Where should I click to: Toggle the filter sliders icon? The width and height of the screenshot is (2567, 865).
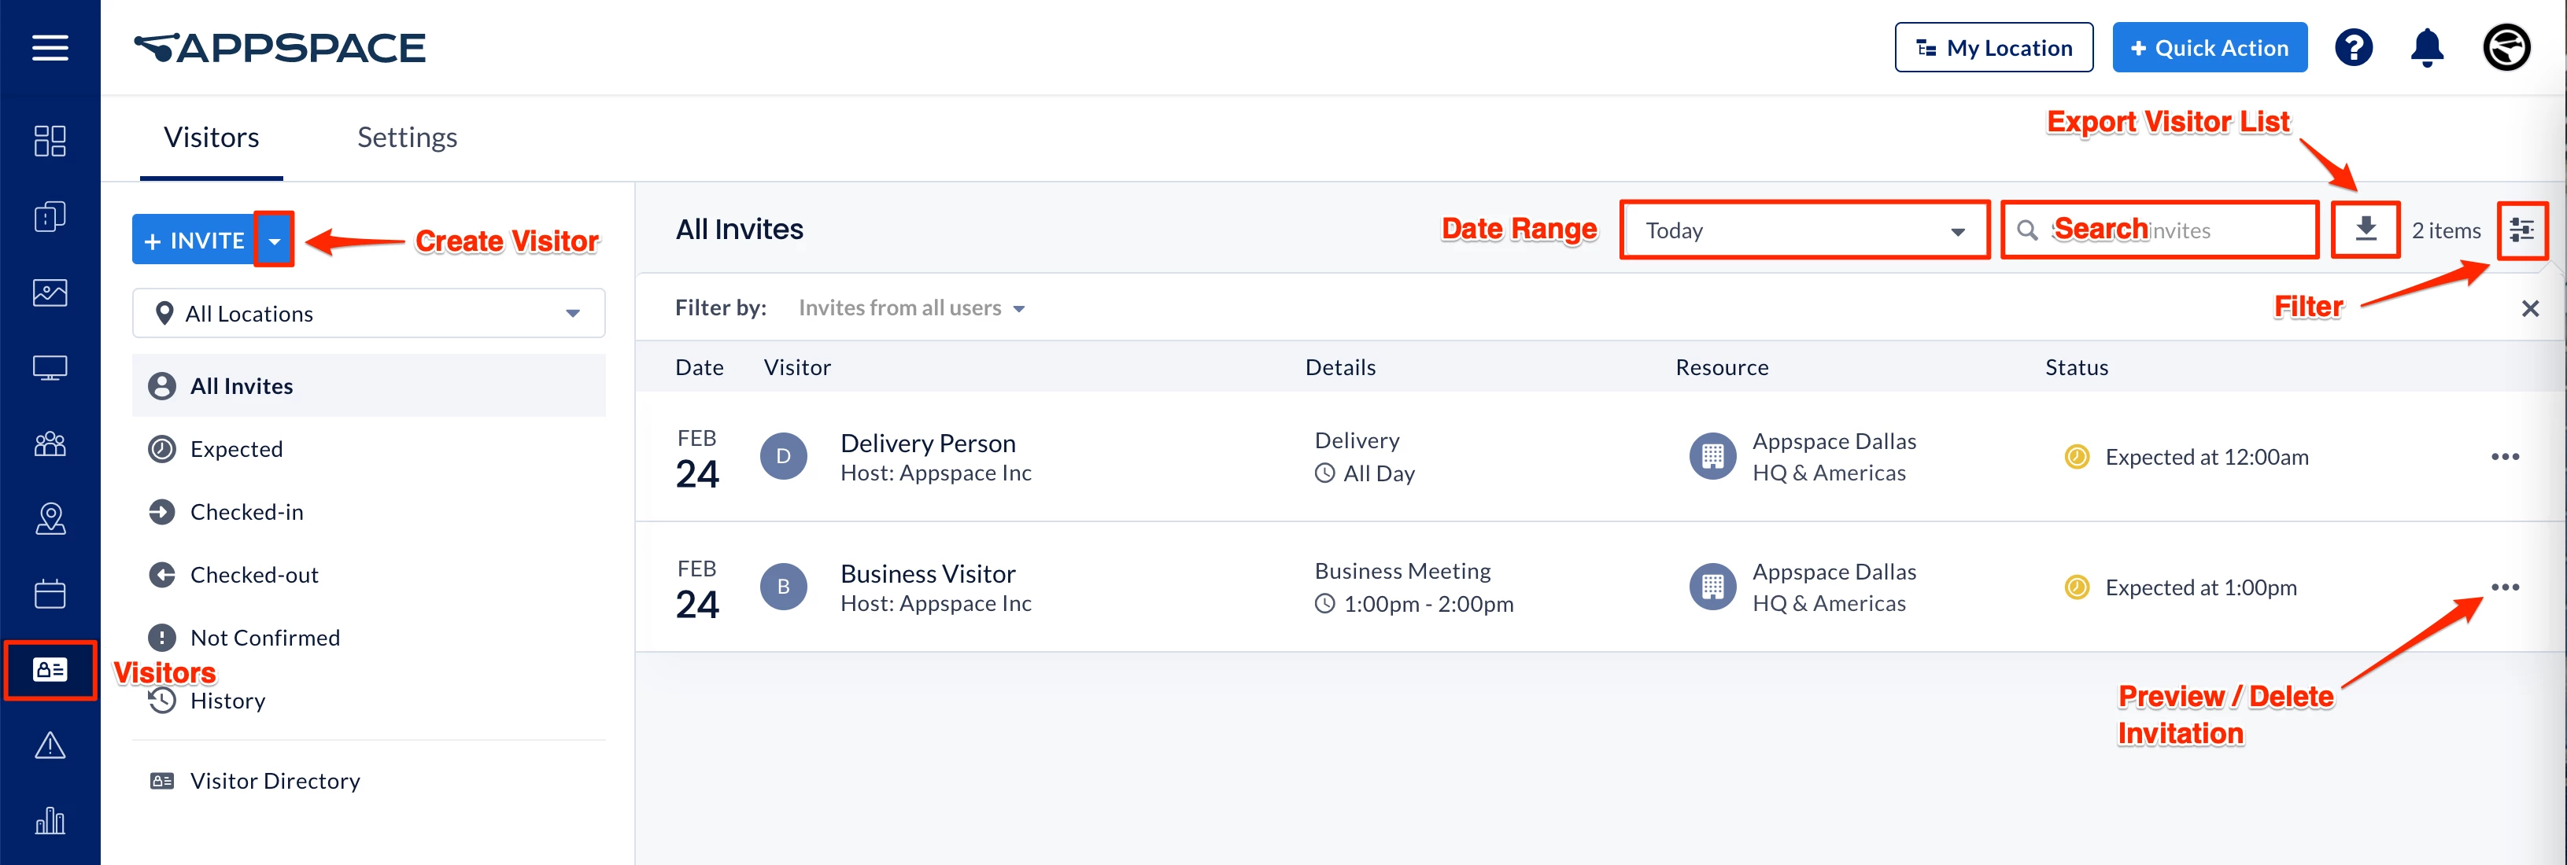pos(2521,230)
